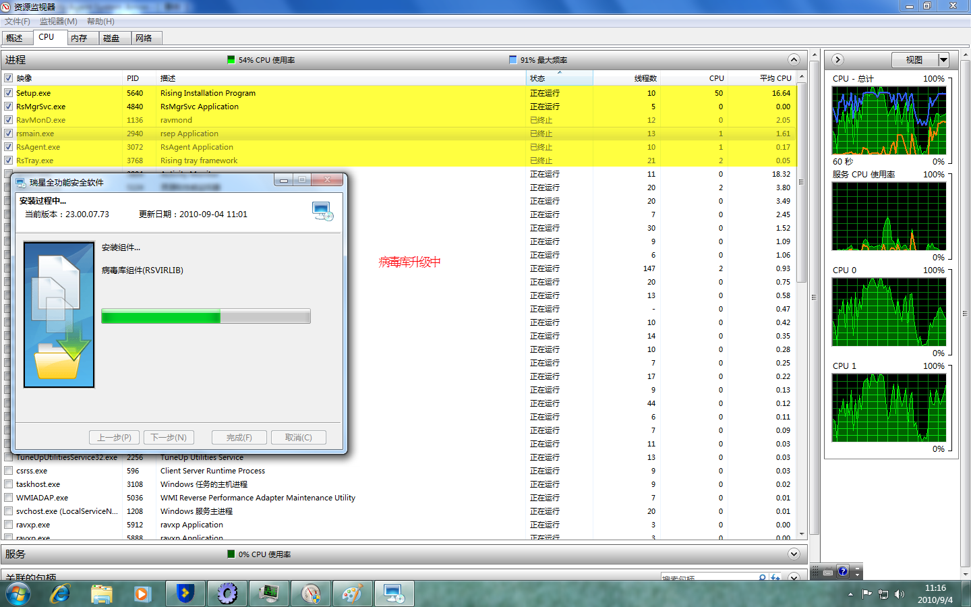Click the service CPU usage graph
Image resolution: width=971 pixels, height=607 pixels.
pos(889,216)
